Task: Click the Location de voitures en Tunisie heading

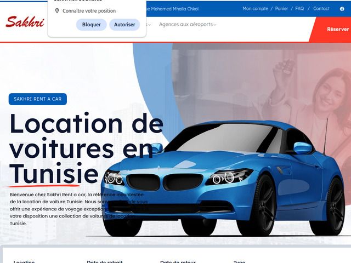Action: 86,148
